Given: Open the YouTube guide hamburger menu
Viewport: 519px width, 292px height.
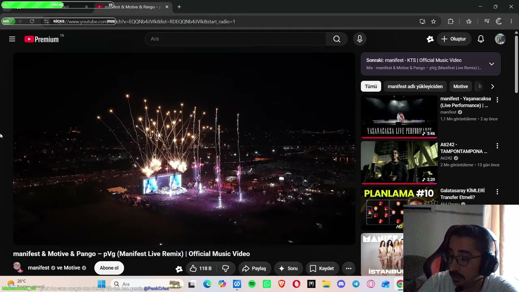Looking at the screenshot, I should click(x=12, y=39).
